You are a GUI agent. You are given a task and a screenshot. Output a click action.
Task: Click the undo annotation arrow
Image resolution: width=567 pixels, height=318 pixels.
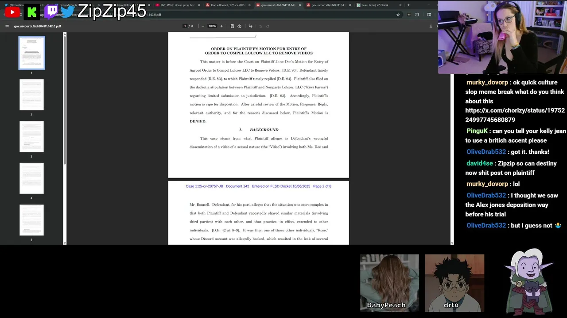coord(260,26)
